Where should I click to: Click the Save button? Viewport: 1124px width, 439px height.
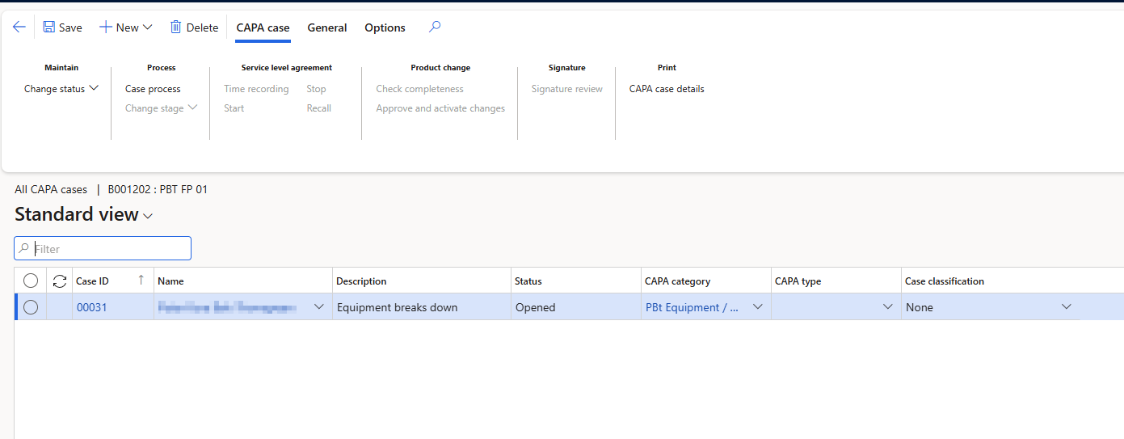point(62,27)
